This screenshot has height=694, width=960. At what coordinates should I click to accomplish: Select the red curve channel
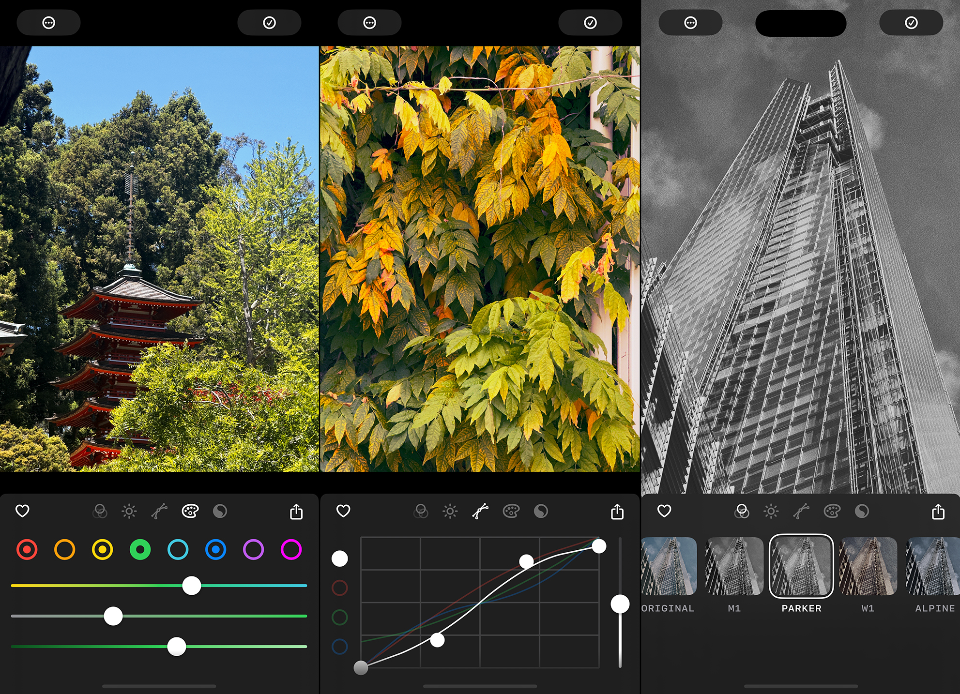point(340,588)
